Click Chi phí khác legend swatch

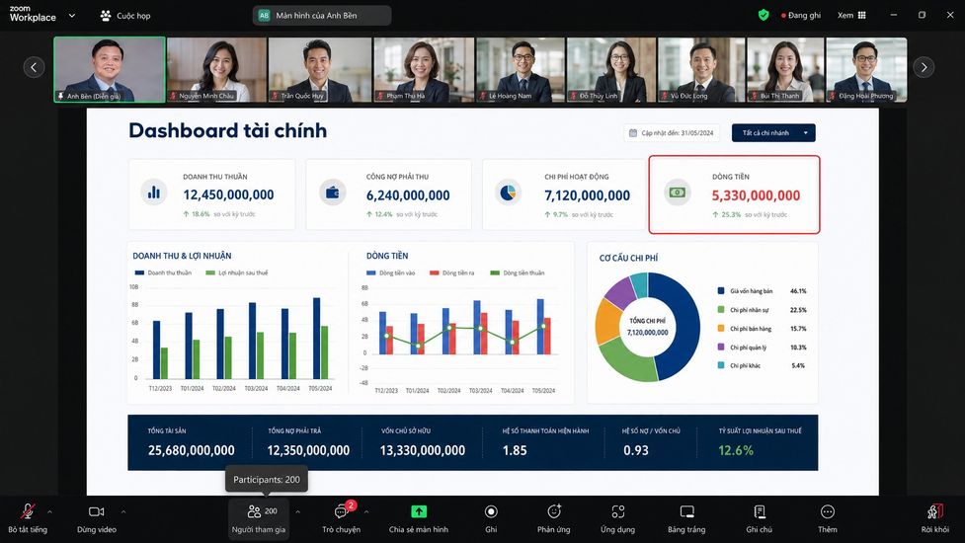[x=721, y=365]
